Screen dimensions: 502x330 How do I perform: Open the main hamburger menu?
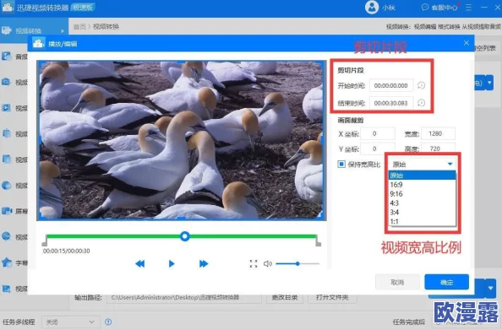(x=468, y=8)
